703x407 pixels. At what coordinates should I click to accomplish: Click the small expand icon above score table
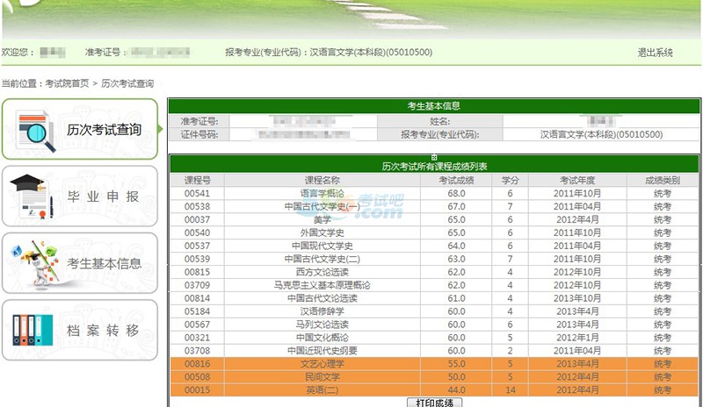tap(434, 157)
